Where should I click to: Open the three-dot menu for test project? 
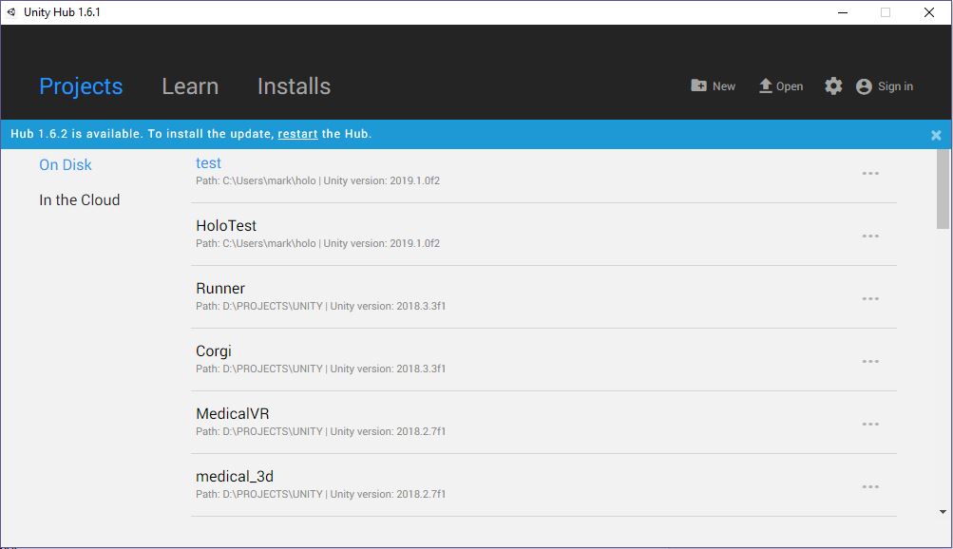[x=870, y=173]
